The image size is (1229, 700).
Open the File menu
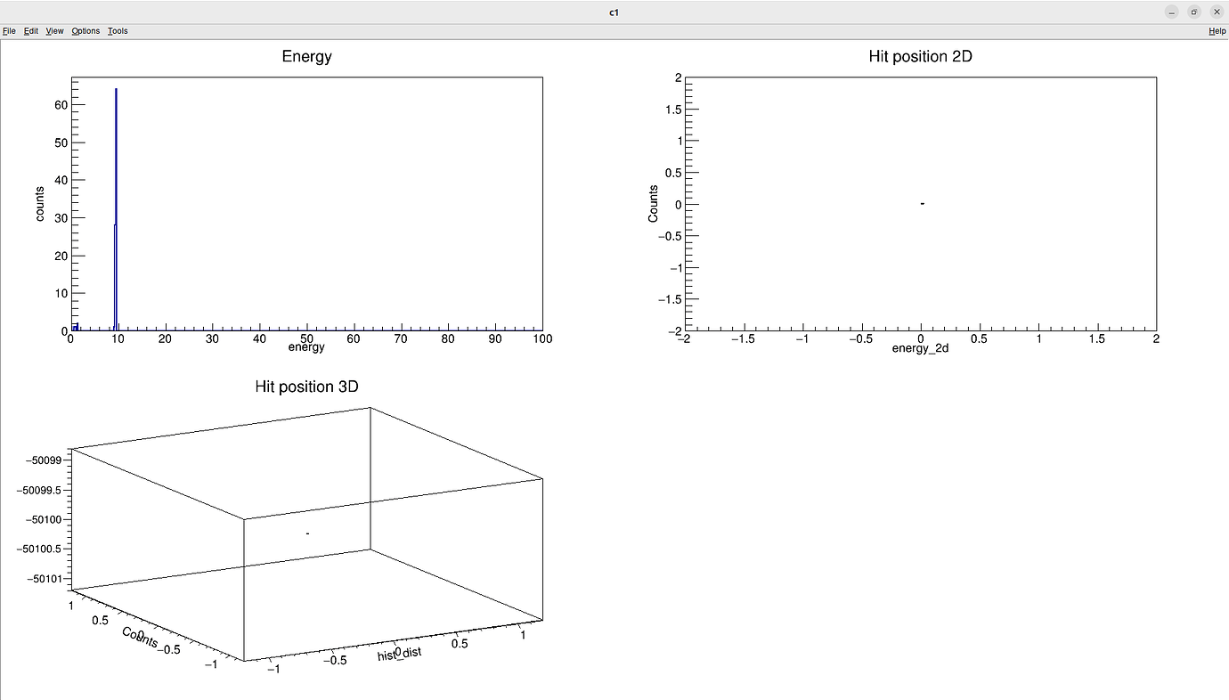click(9, 31)
